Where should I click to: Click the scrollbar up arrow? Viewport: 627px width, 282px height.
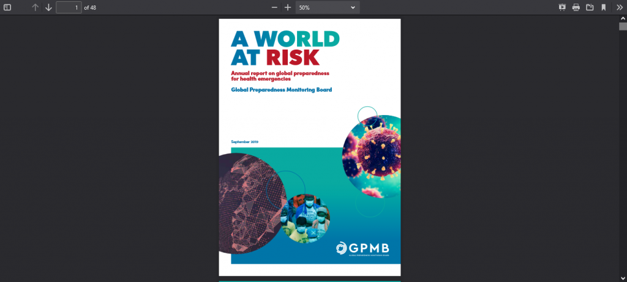click(x=623, y=18)
